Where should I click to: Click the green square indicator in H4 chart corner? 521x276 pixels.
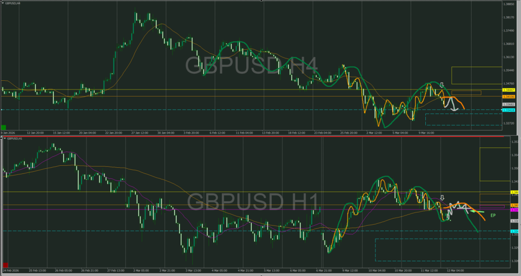[5, 127]
